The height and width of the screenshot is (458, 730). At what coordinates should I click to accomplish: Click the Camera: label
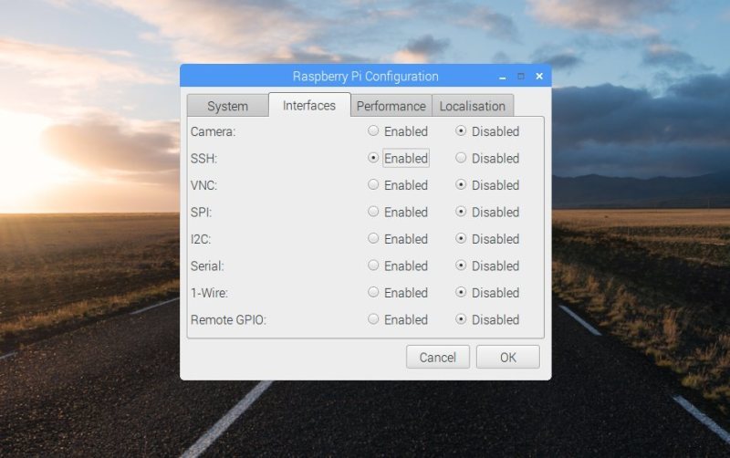214,131
